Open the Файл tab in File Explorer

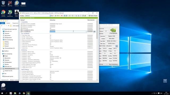click(2, 23)
